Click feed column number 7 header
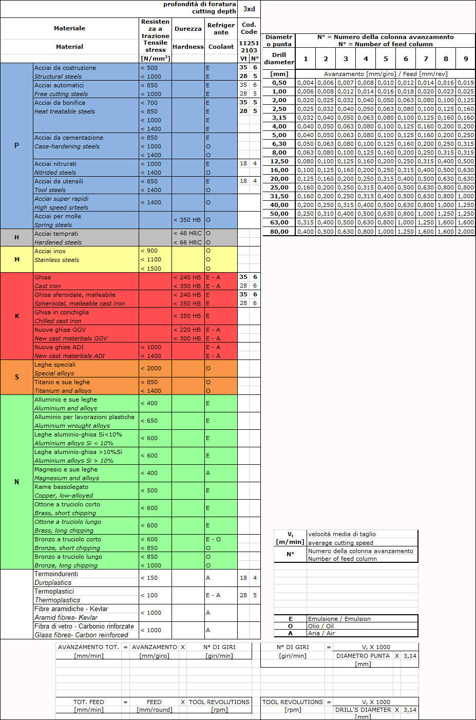This screenshot has height=720, width=476. pyautogui.click(x=426, y=59)
